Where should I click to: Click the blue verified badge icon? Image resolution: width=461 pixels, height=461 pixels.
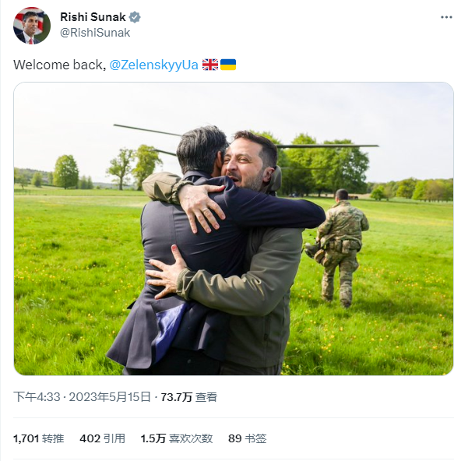coord(135,17)
